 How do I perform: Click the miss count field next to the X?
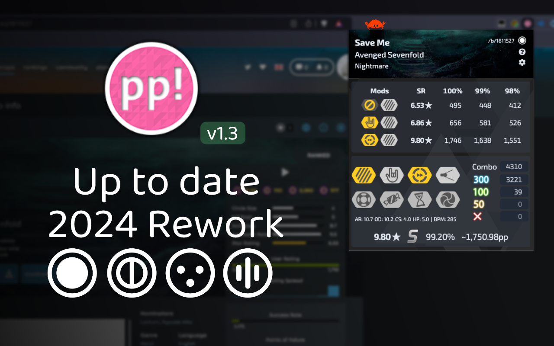[514, 216]
